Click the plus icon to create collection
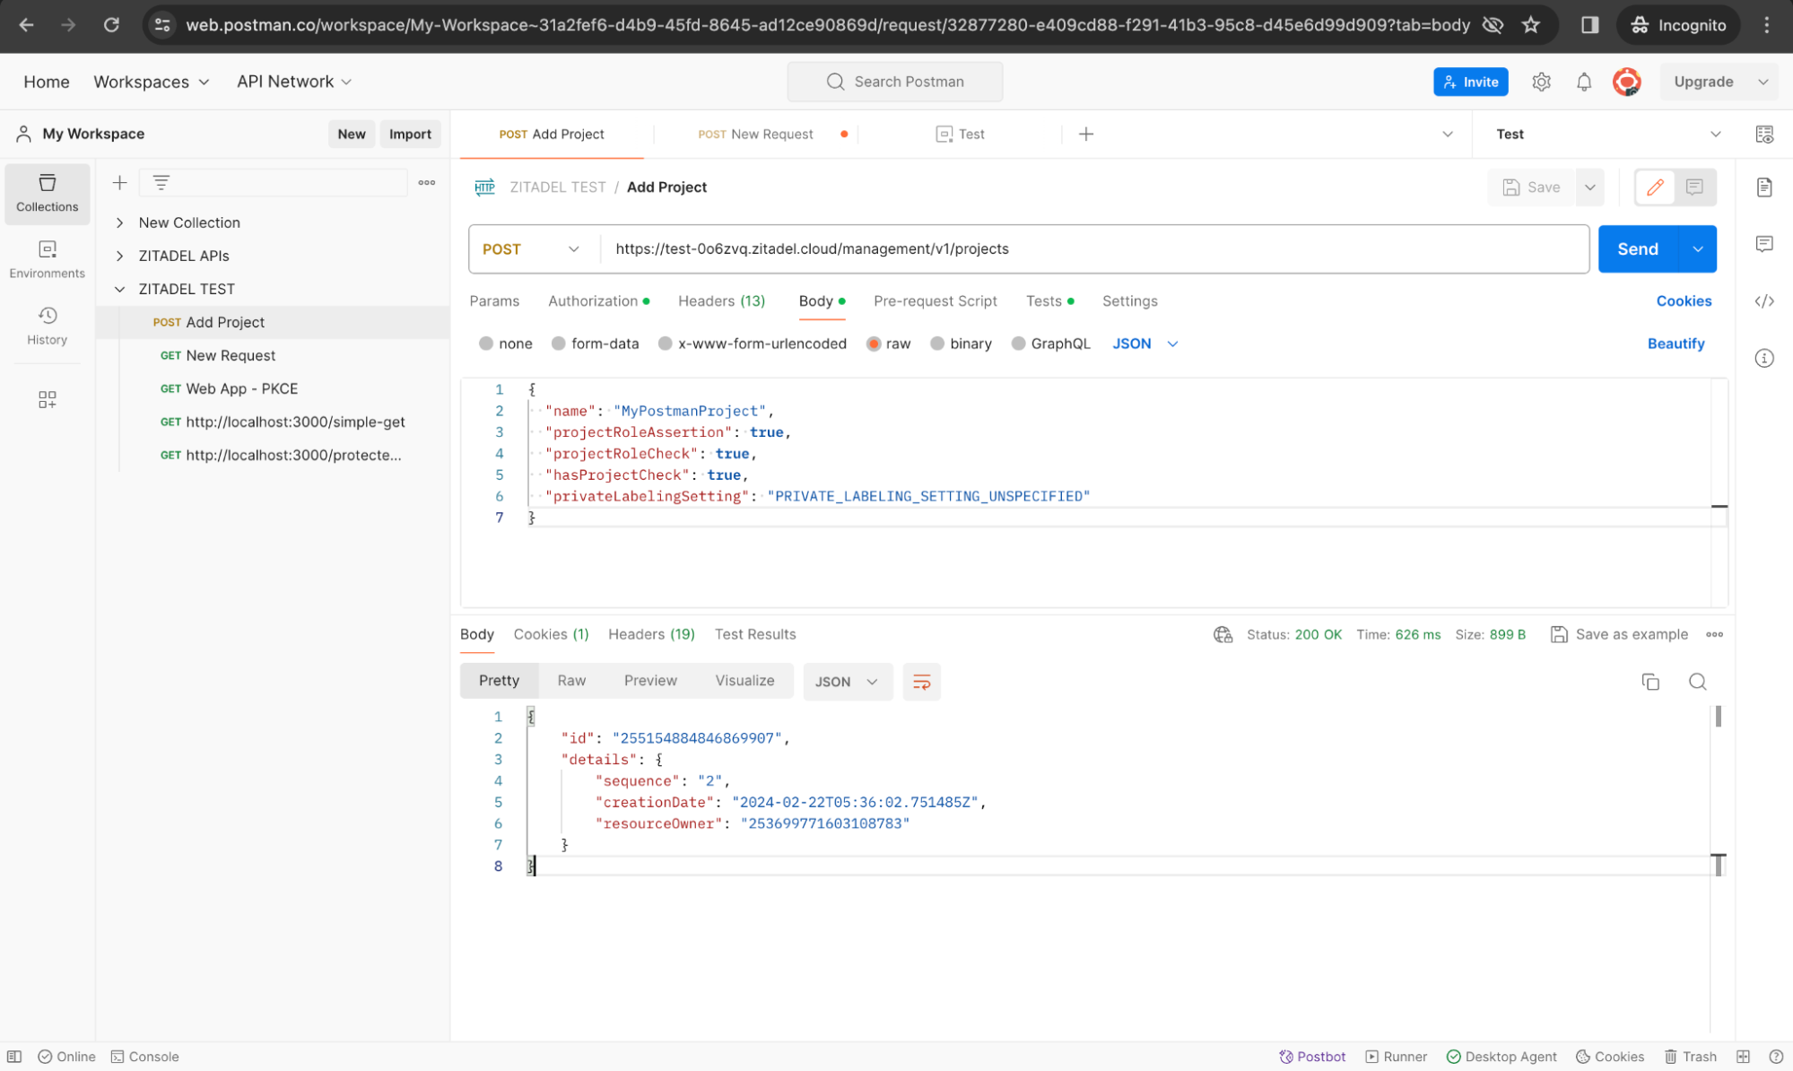Image resolution: width=1793 pixels, height=1071 pixels. (x=119, y=183)
